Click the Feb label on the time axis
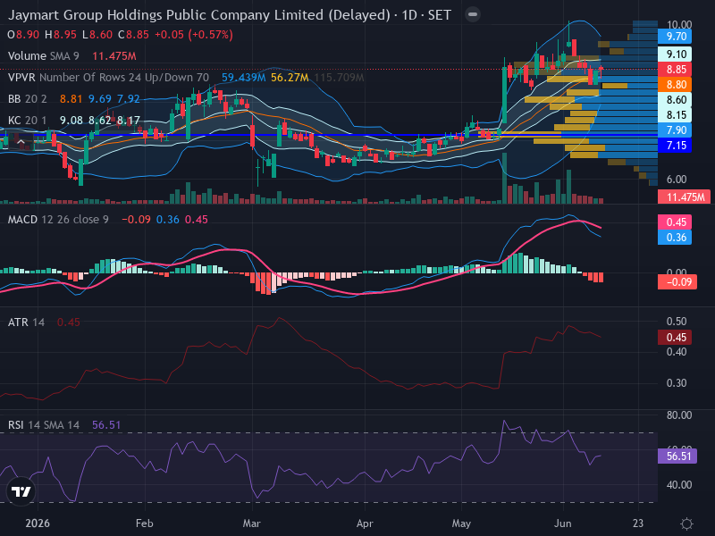Screen dimensions: 715x536 tap(144, 523)
